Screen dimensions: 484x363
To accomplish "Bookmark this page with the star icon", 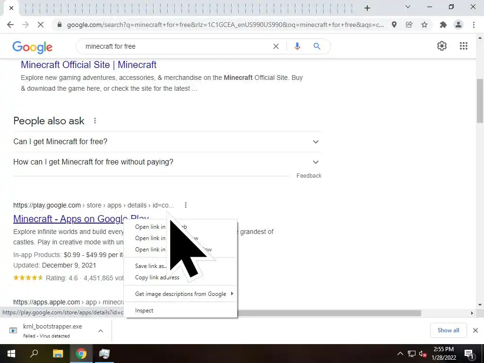I will pos(424,25).
